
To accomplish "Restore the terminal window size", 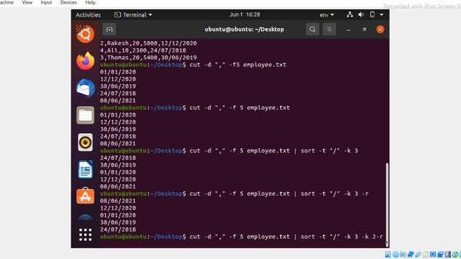I will [364, 29].
